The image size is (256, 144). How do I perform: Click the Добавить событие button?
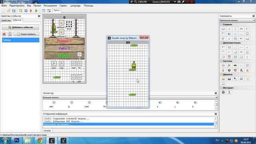(x=20, y=28)
